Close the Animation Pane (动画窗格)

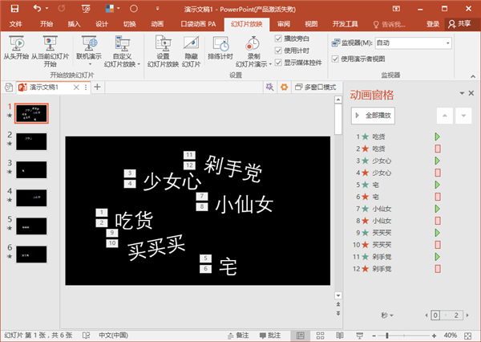(471, 93)
